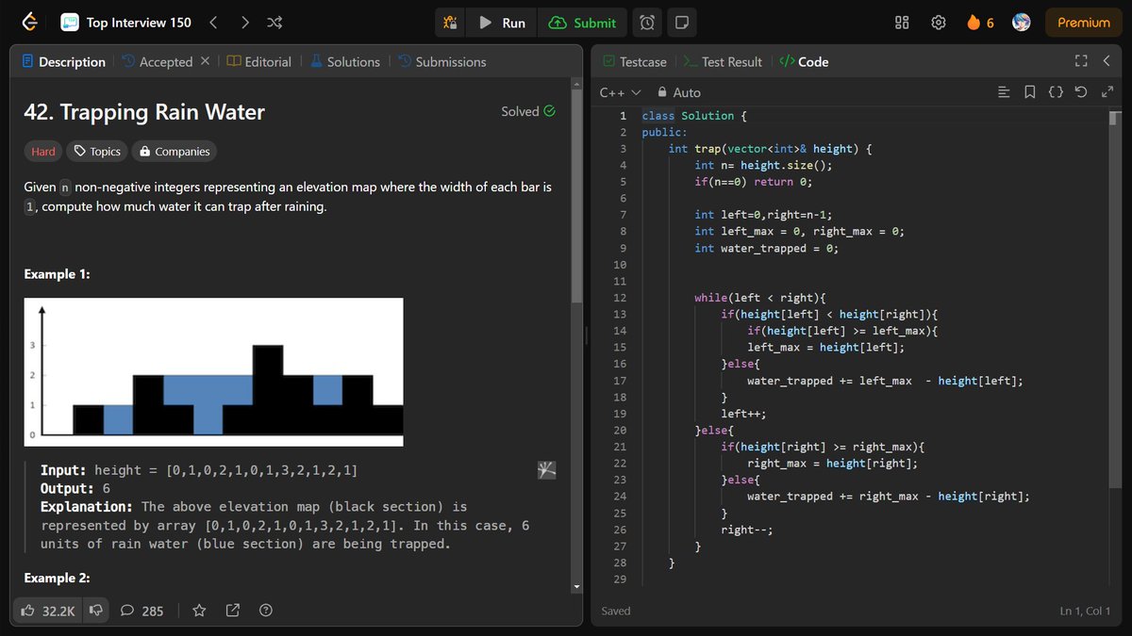Image resolution: width=1132 pixels, height=636 pixels.
Task: Favorite the problem with star icon
Action: [x=199, y=611]
